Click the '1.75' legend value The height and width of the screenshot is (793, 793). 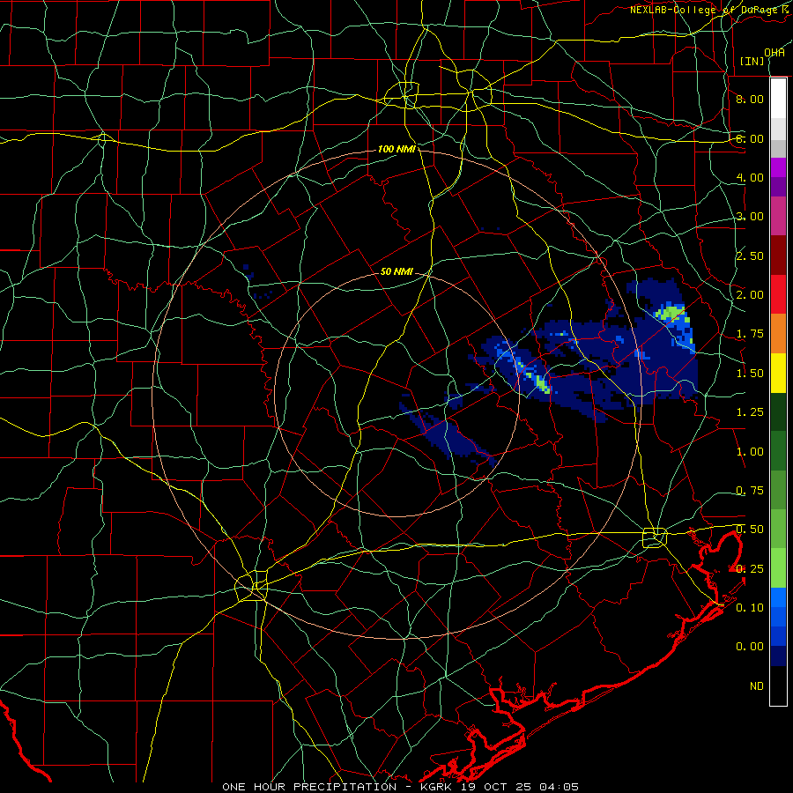750,334
